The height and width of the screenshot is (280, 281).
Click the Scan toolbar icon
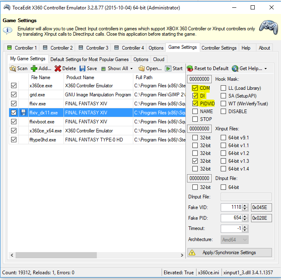(x=13, y=68)
